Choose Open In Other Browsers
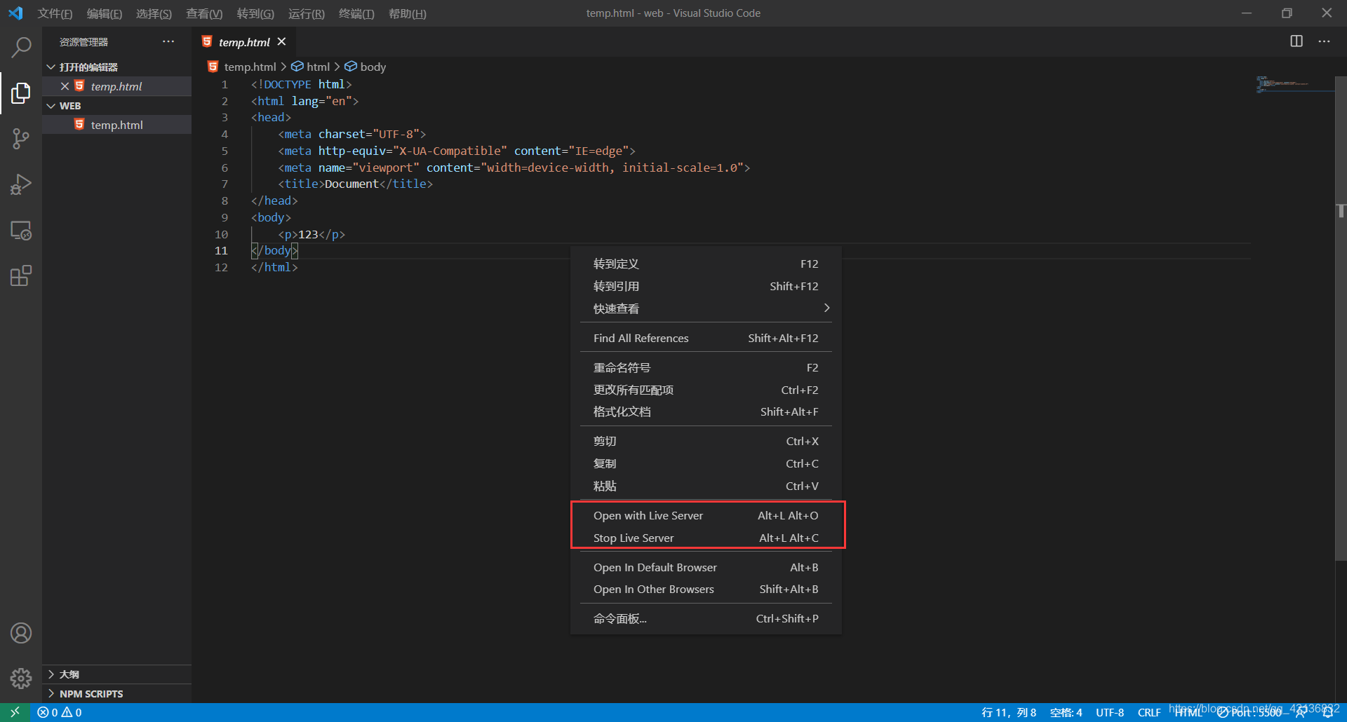 (706, 590)
